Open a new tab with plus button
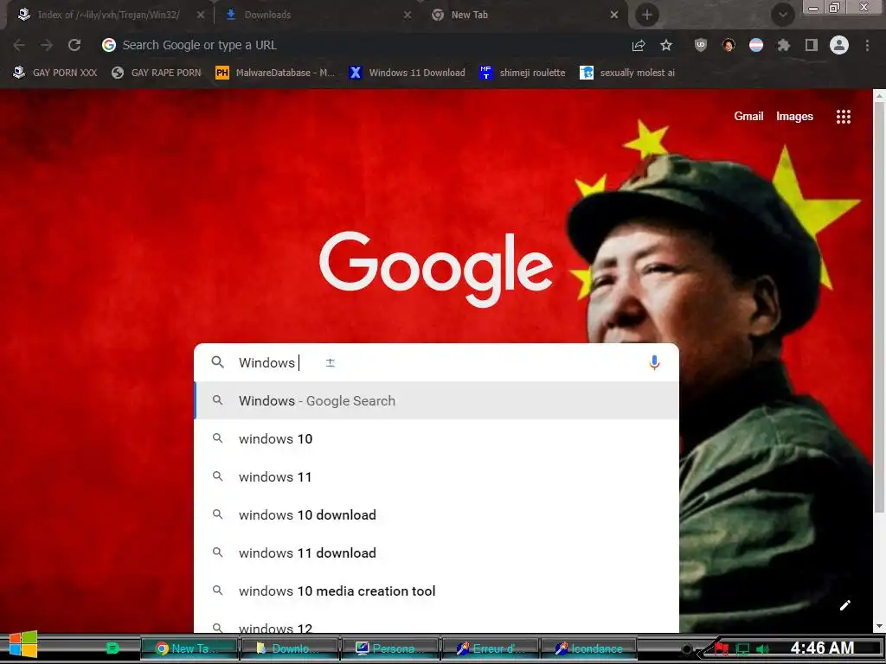 pos(647,16)
